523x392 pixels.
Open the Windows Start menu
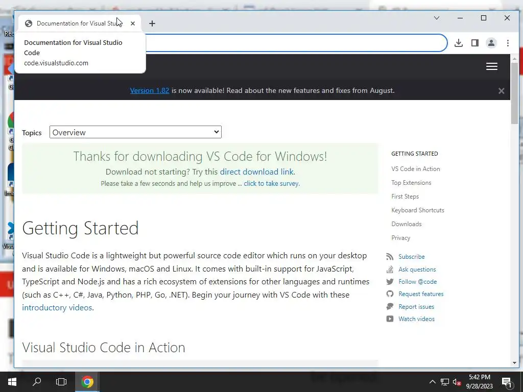tap(12, 382)
